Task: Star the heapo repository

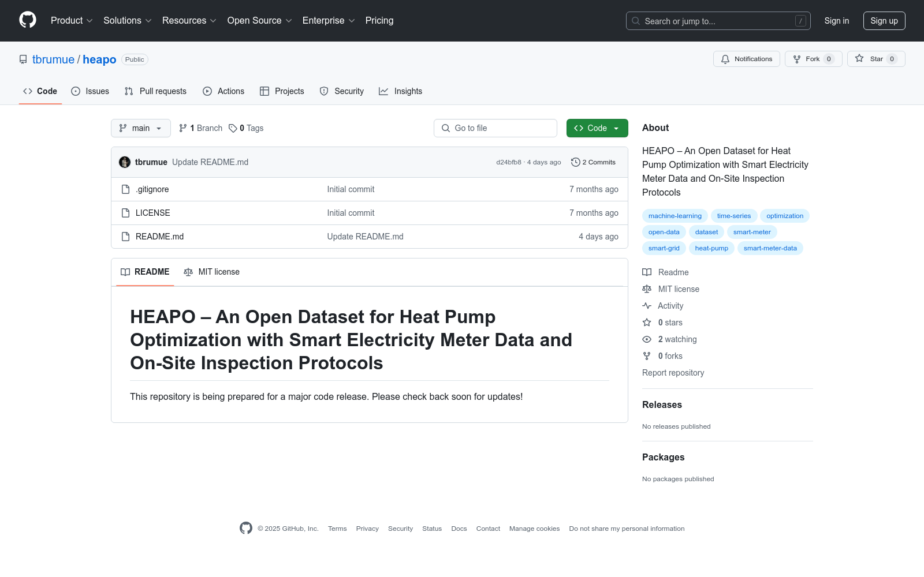Action: pyautogui.click(x=876, y=59)
